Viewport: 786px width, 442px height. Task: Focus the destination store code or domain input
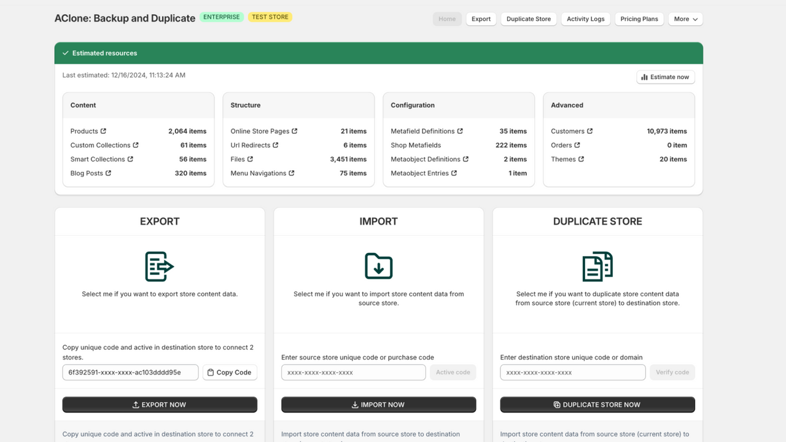click(573, 372)
